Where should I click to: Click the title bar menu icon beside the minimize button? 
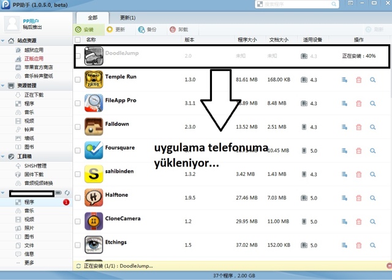pyautogui.click(x=350, y=3)
